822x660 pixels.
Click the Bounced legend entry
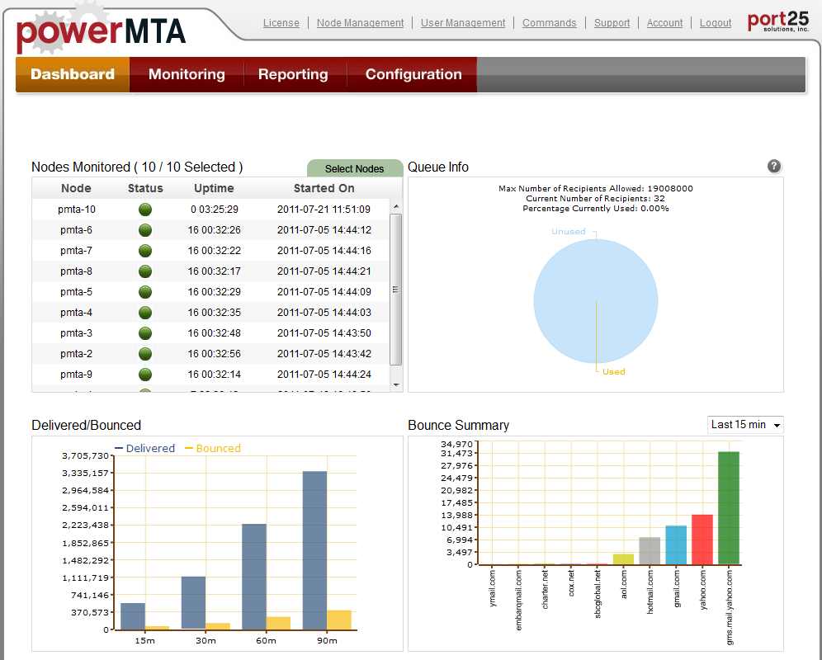pyautogui.click(x=213, y=448)
